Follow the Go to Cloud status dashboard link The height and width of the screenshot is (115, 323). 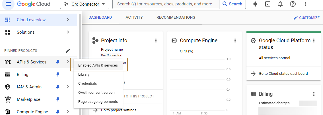pos(283,74)
